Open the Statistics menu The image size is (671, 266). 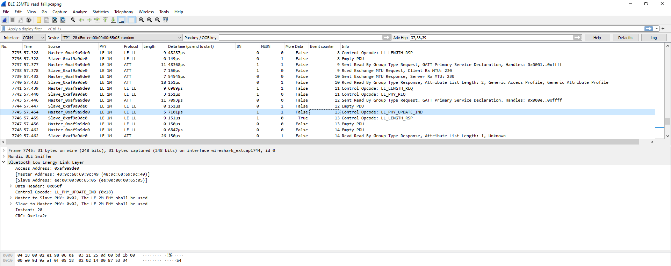point(100,12)
